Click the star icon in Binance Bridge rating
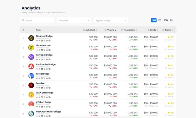This screenshot has height=118, width=196. pyautogui.click(x=169, y=37)
